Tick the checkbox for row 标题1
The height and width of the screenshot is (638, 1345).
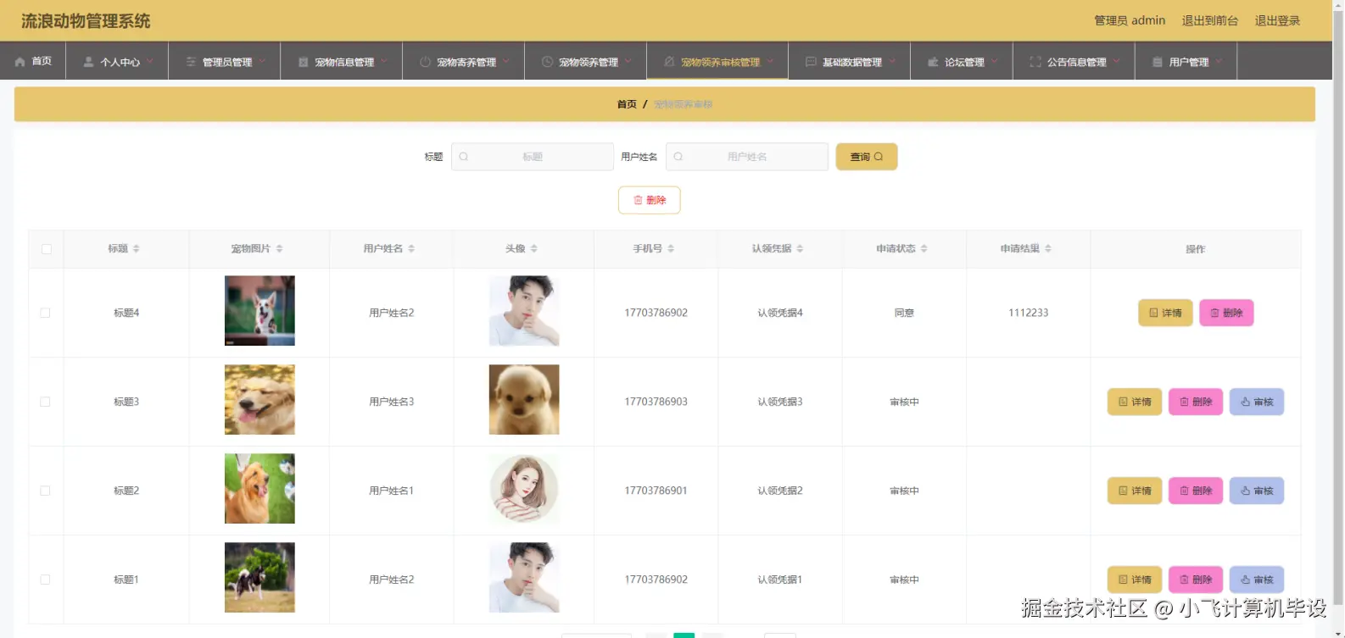(46, 580)
